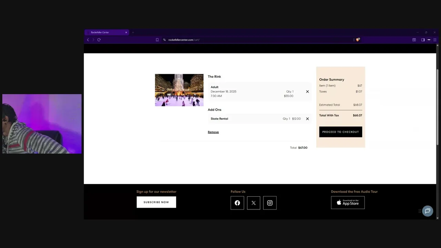
Task: Proceed to checkout
Action: (340, 132)
